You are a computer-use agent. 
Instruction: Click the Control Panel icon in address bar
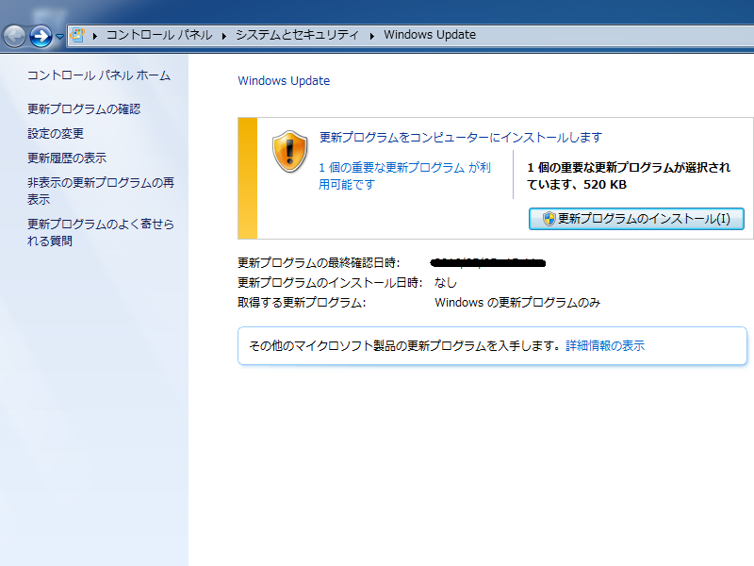coord(77,35)
